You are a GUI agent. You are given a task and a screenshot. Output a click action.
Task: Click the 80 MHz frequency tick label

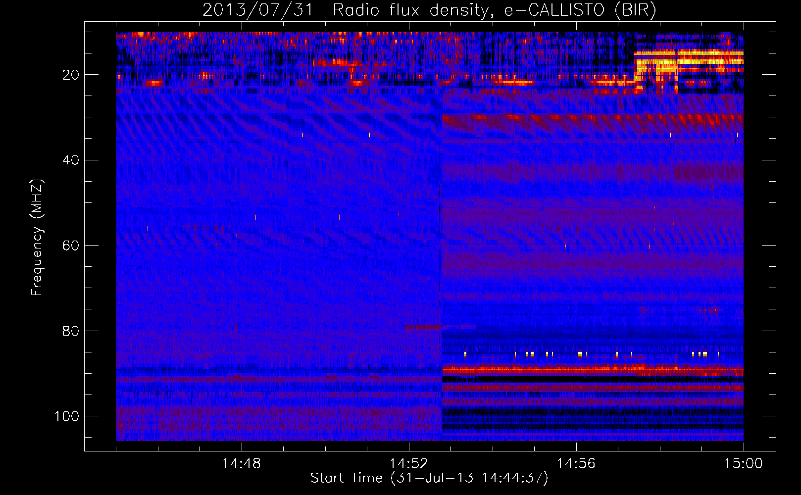71,331
